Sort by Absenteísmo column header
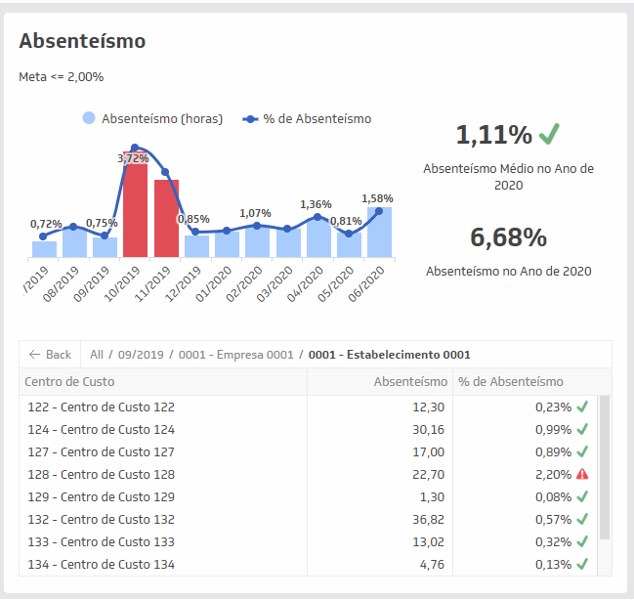Screen dimensions: 634x600 410,382
